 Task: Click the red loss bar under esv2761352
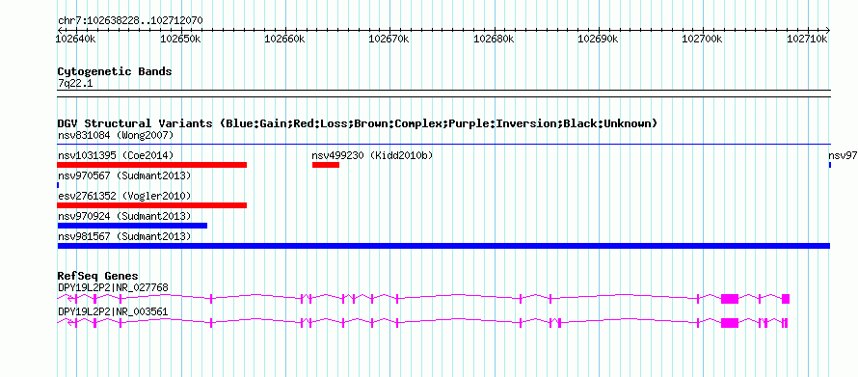point(152,205)
